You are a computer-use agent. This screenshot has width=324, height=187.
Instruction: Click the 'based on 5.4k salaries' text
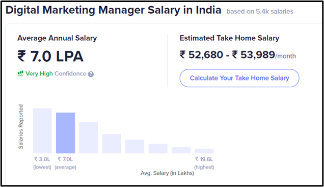pos(260,11)
